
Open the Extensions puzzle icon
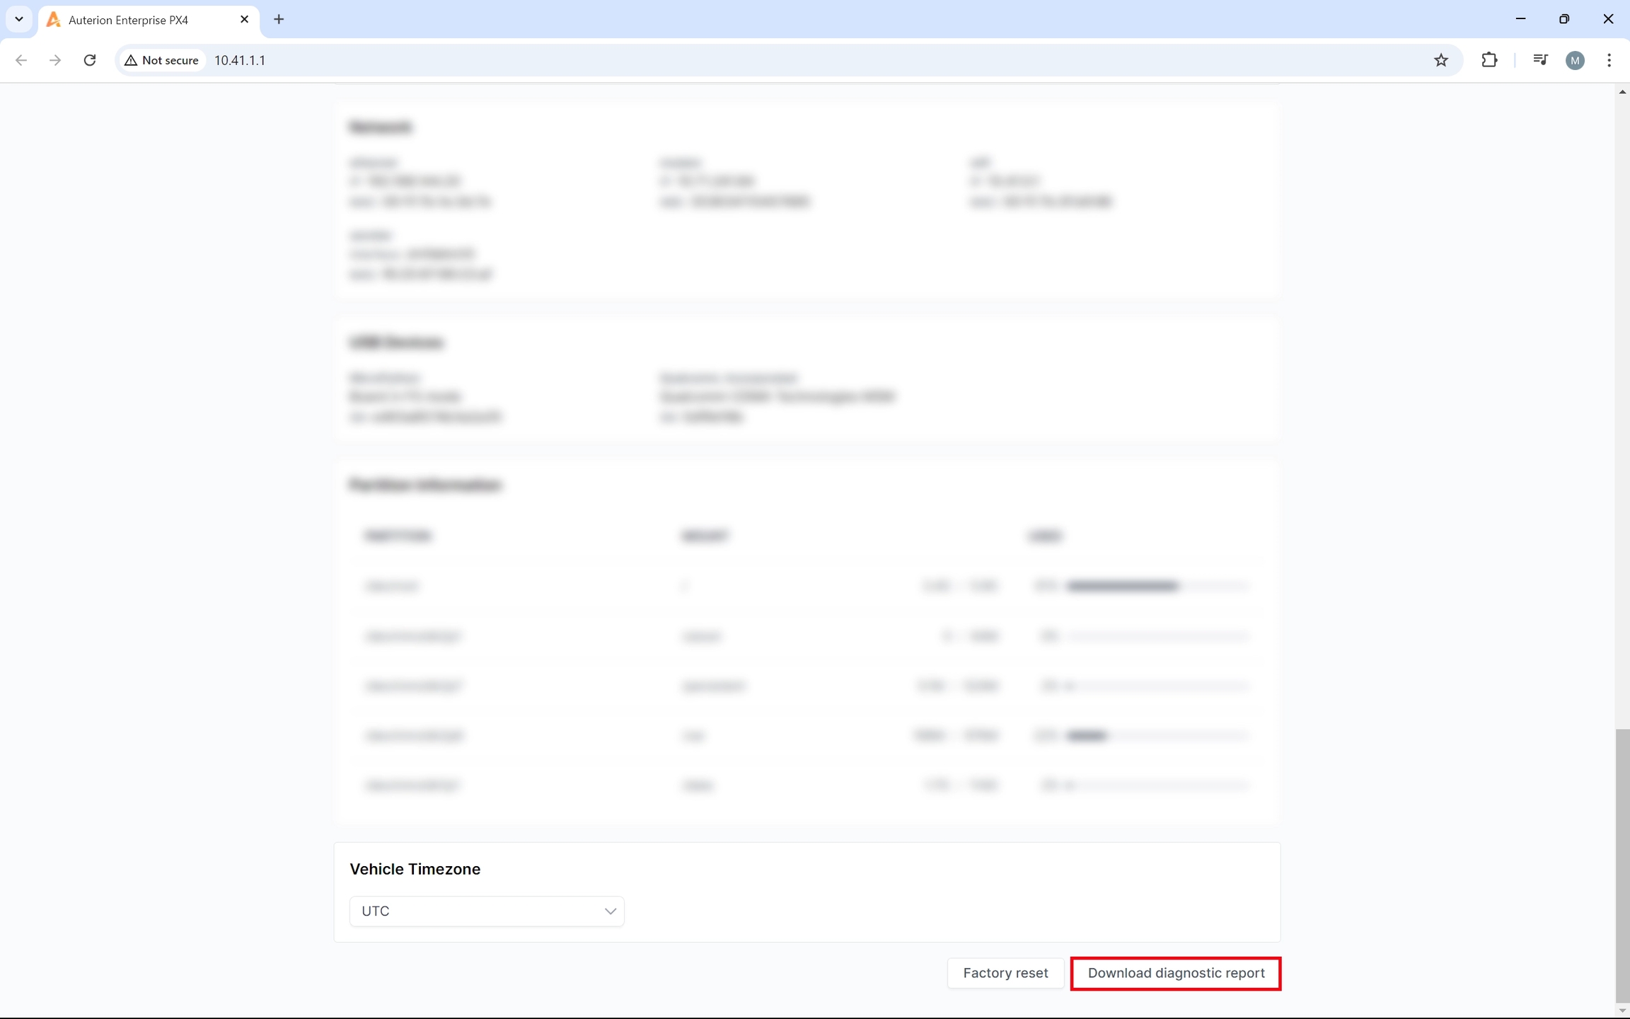(x=1489, y=60)
